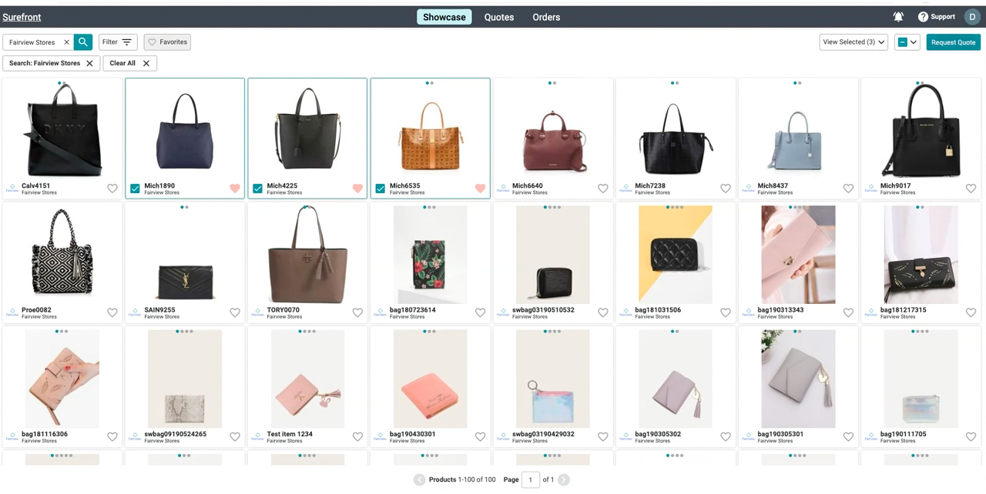
Task: Remove the Search: Fairview Stores filter chip
Action: coord(89,63)
